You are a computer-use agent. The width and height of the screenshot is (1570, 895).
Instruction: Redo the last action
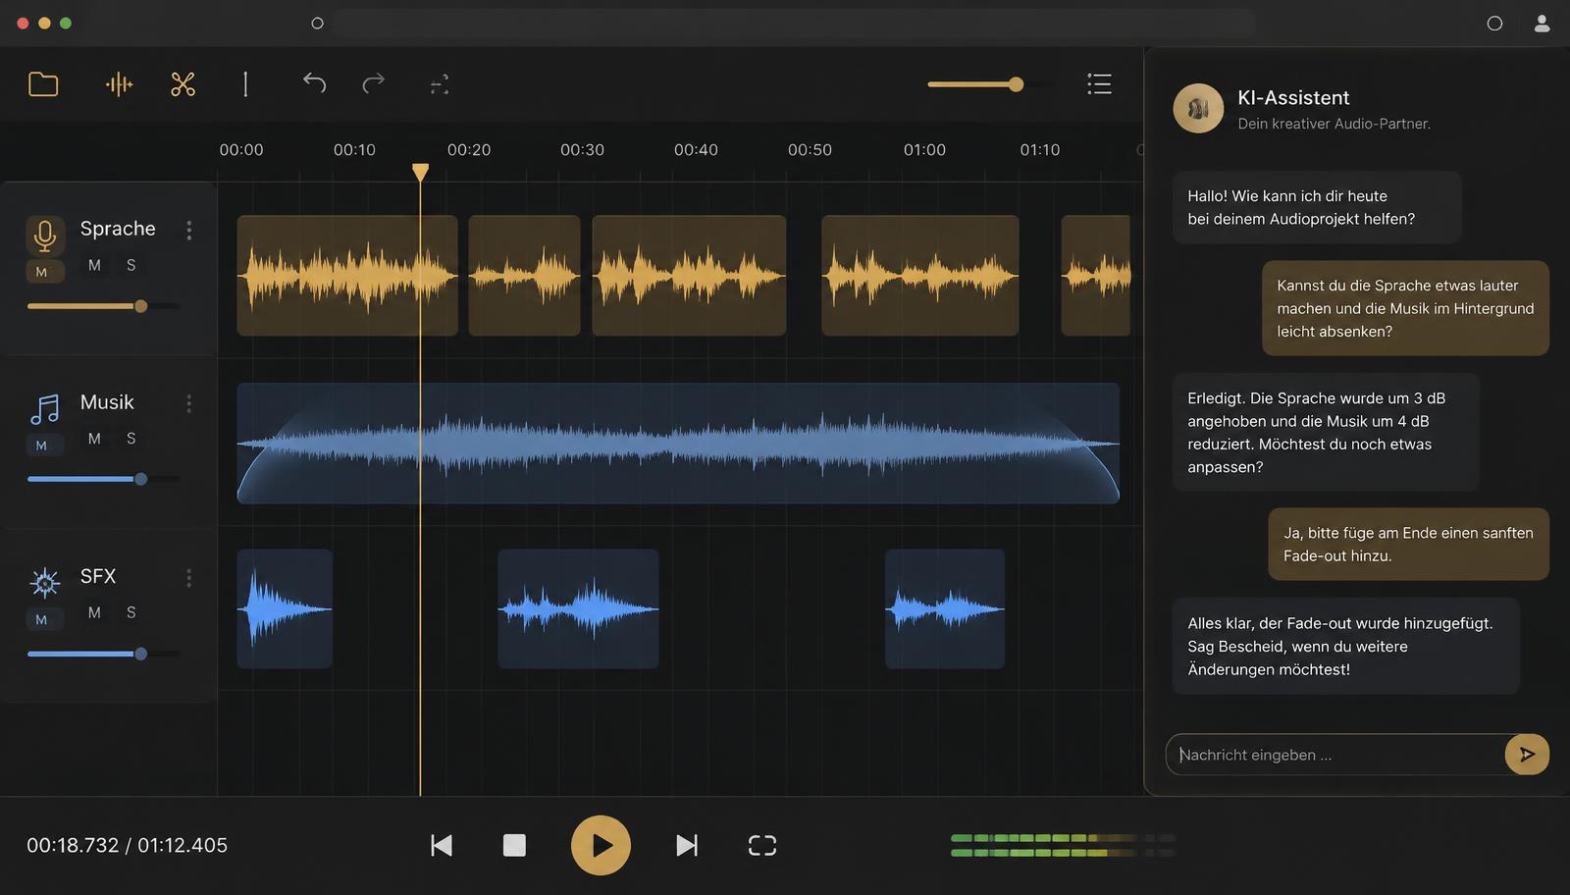coord(374,83)
